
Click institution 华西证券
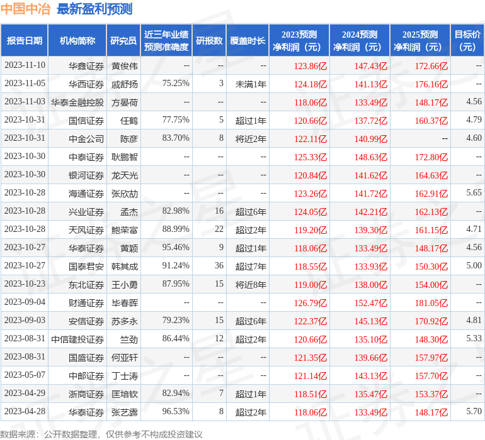86,84
